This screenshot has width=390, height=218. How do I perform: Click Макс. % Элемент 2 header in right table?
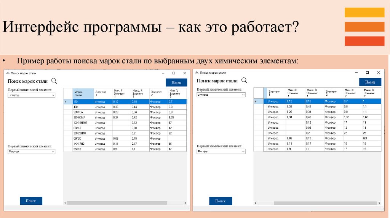click(x=372, y=93)
